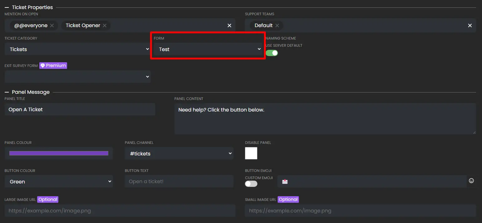Click the envelope emoji in the button emoji field
482x223 pixels.
pos(285,182)
